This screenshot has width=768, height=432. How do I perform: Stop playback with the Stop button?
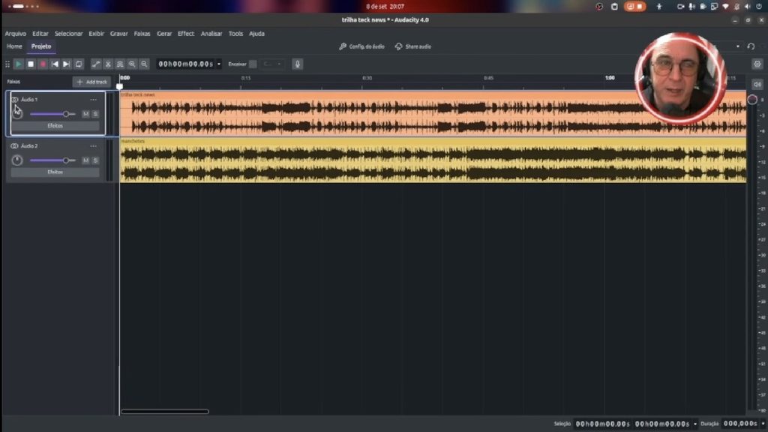(31, 64)
